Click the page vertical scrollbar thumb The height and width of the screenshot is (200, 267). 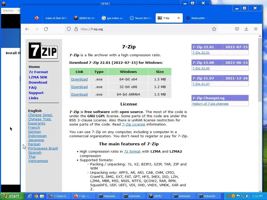click(260, 70)
